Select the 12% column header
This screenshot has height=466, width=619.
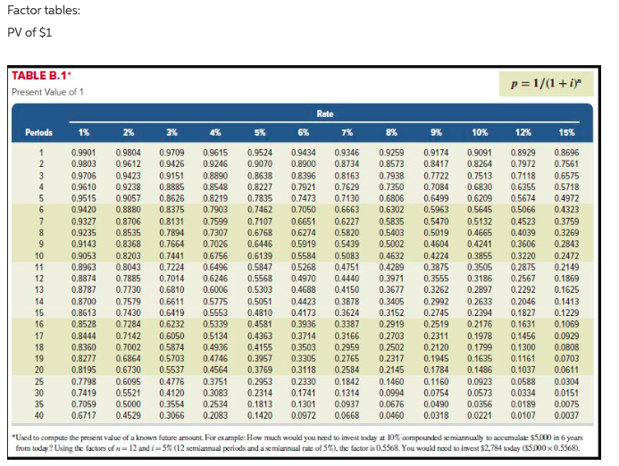[523, 133]
